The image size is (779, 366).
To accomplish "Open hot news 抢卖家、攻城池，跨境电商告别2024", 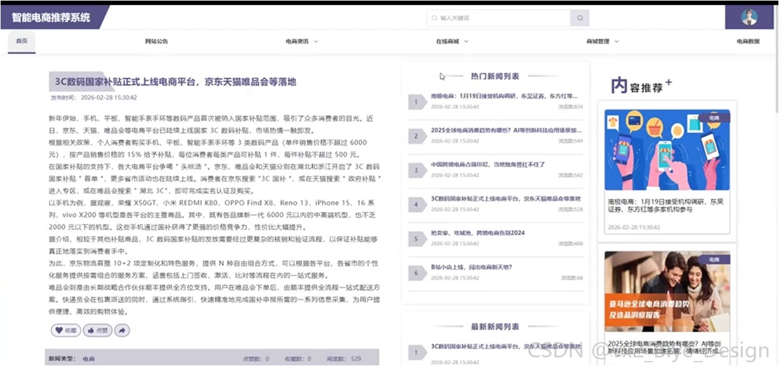I will [478, 233].
